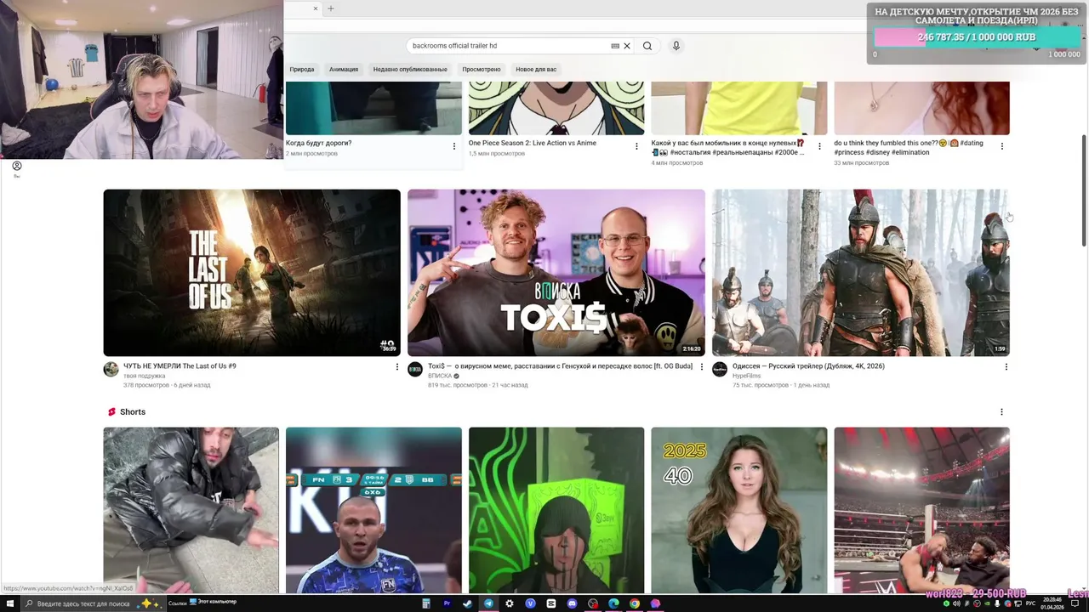This screenshot has width=1089, height=612.
Task: Open 'Этот компьютер' taskbar shortcut
Action: 213,602
